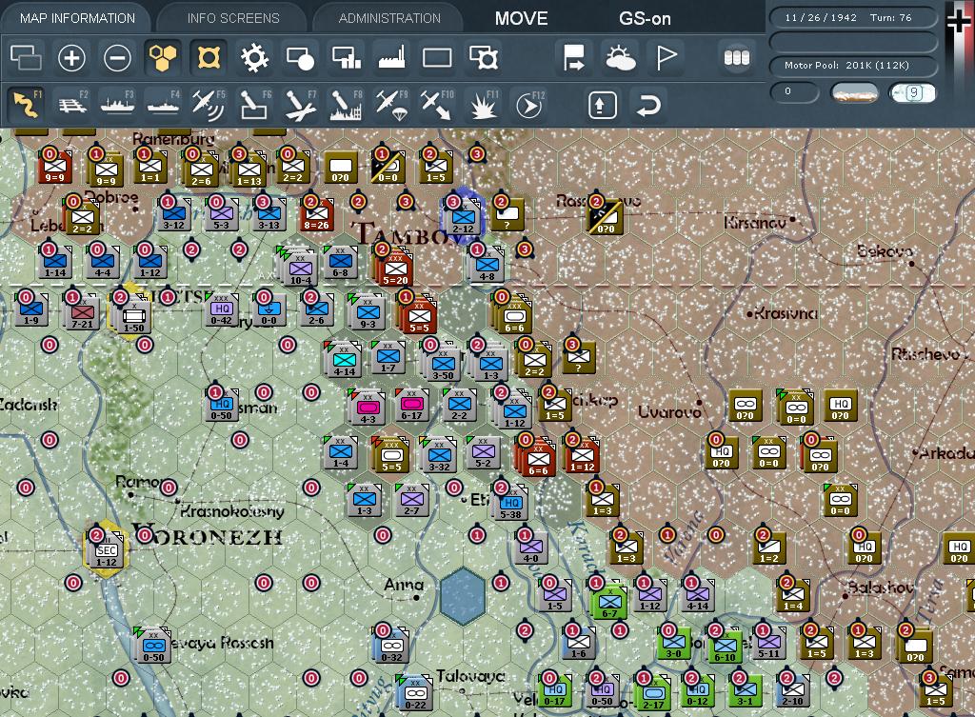975x717 pixels.
Task: Click the Motor Pool info field
Action: [853, 66]
